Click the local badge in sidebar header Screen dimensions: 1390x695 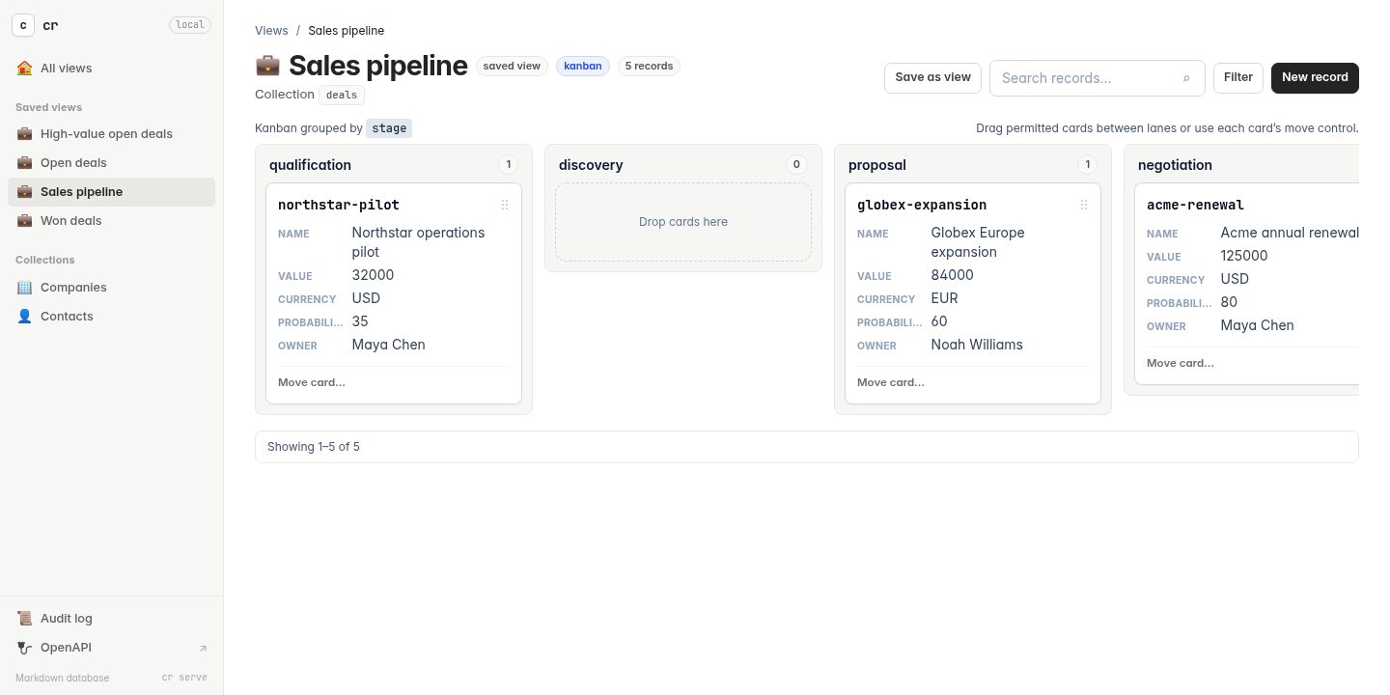[190, 25]
